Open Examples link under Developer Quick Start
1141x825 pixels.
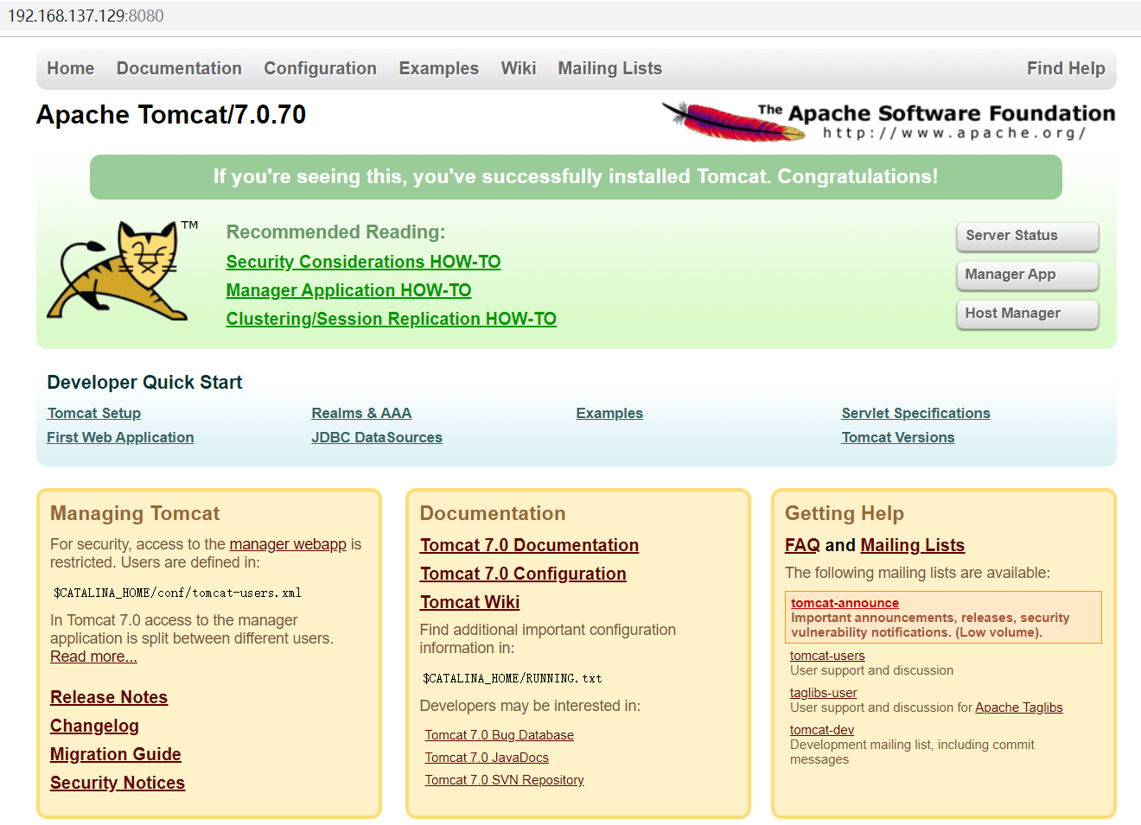pos(609,413)
